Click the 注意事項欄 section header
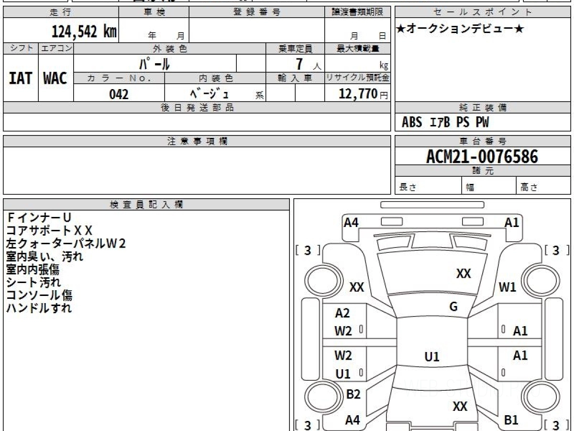574x431 pixels. 197,141
